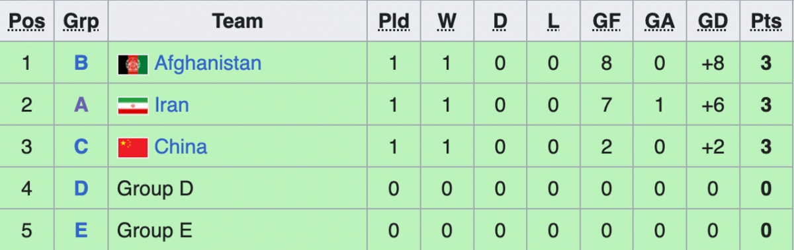This screenshot has width=794, height=250.
Task: Click the Pos column header
Action: coord(26,22)
